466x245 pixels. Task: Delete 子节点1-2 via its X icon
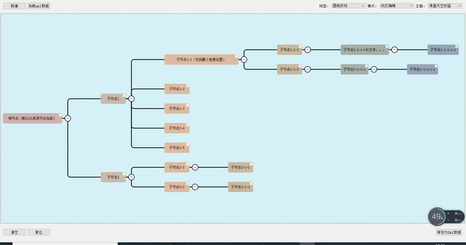tap(187, 86)
